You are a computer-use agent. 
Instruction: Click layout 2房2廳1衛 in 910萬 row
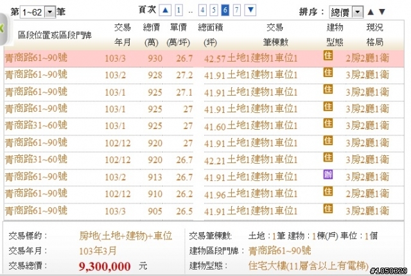[x=367, y=194]
